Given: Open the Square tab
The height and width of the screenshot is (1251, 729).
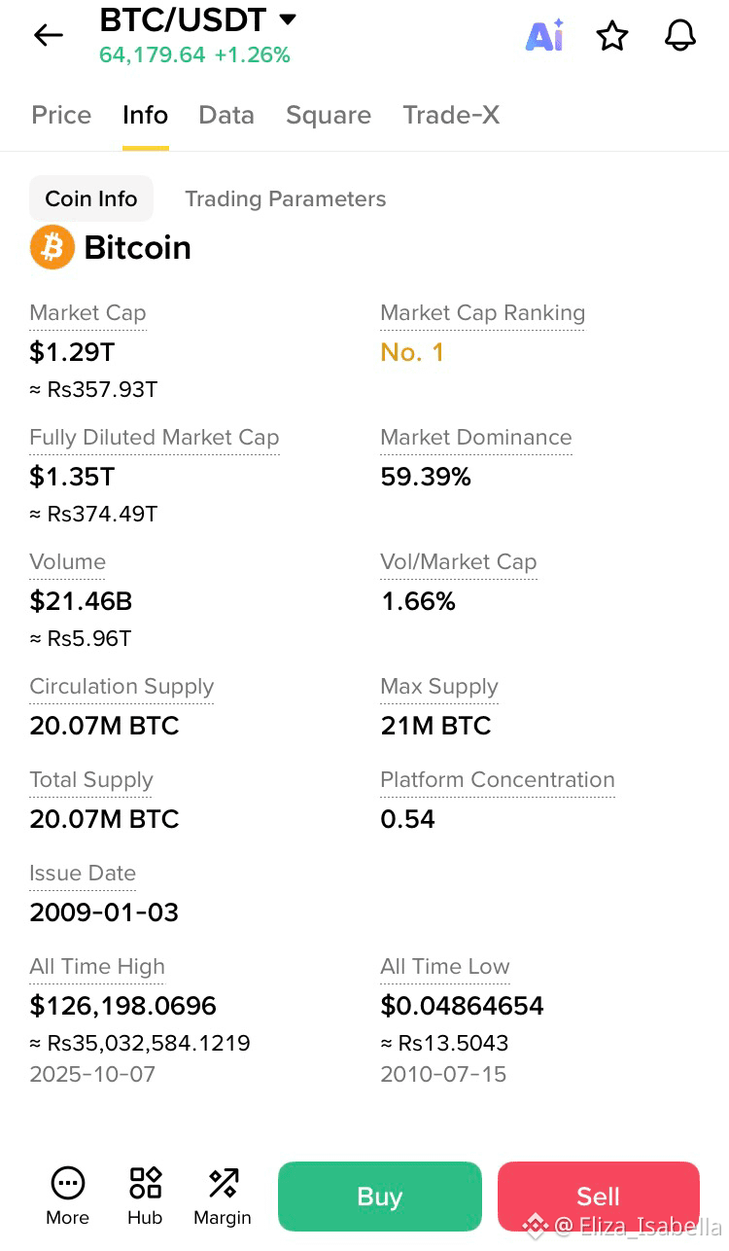Looking at the screenshot, I should point(329,115).
